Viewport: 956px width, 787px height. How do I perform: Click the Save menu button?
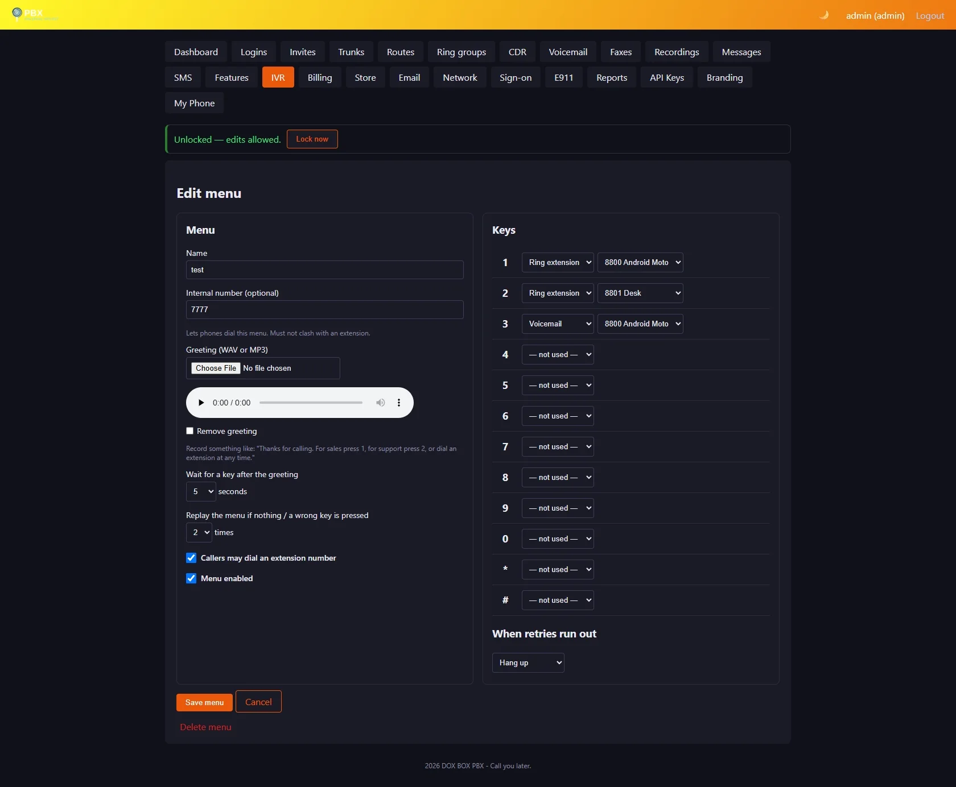point(204,702)
